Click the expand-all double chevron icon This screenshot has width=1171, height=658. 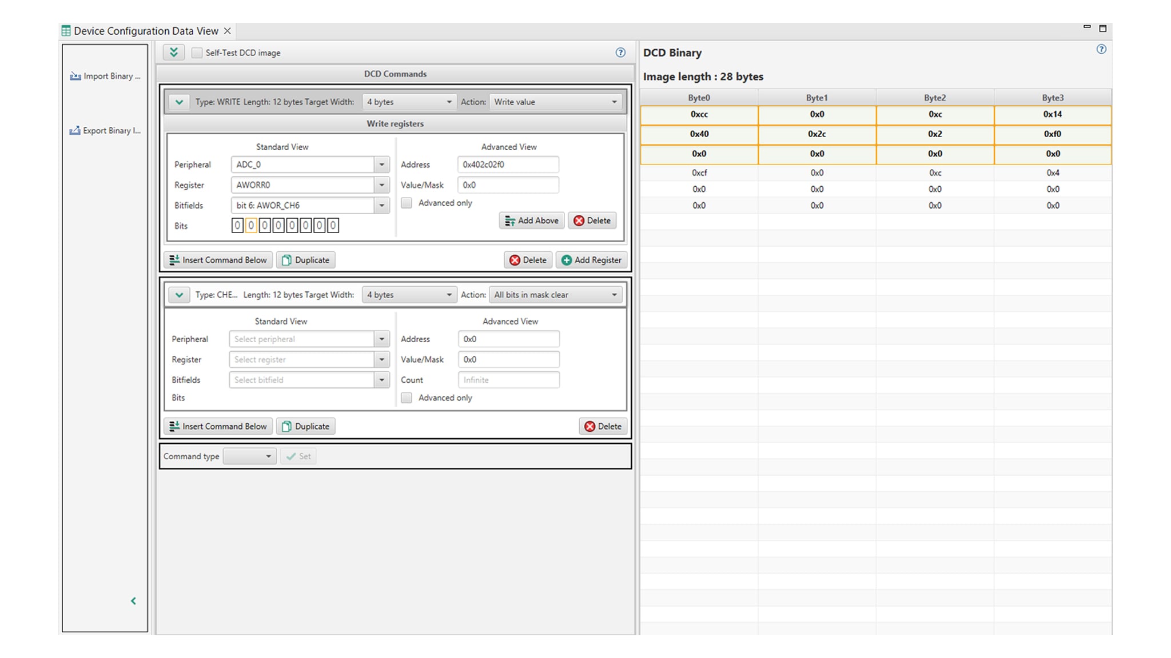[x=174, y=53]
